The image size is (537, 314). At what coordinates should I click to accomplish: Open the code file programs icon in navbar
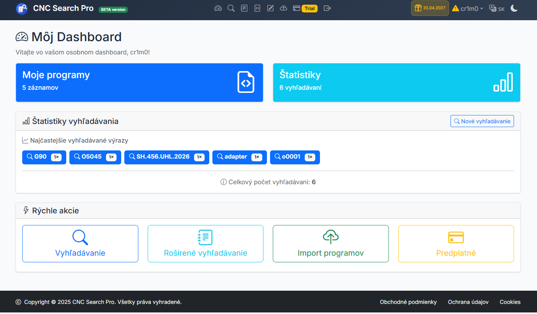pyautogui.click(x=257, y=8)
